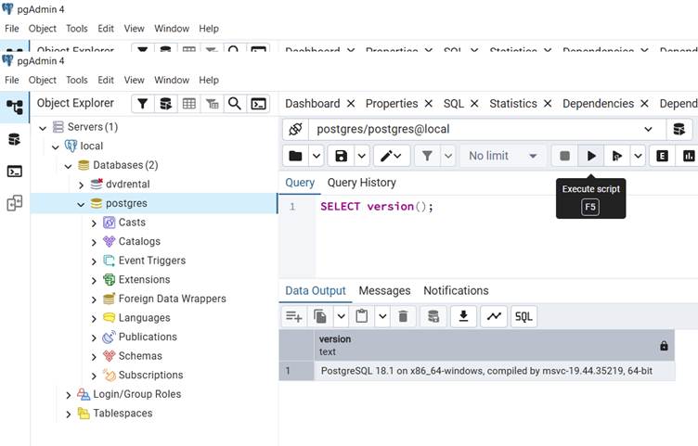Expand the dvdrental database chevron

[x=81, y=185]
